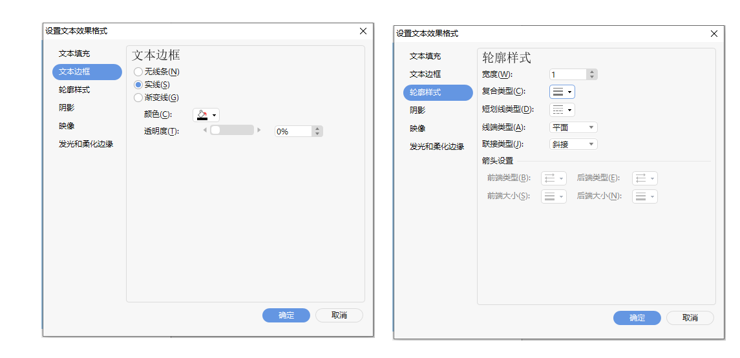The image size is (740, 358).
Task: Open the 后端大小 size dropdown
Action: 644,196
